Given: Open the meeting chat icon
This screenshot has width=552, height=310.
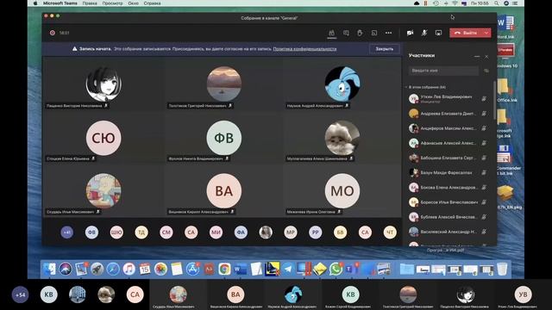Looking at the screenshot, I should click(x=346, y=33).
